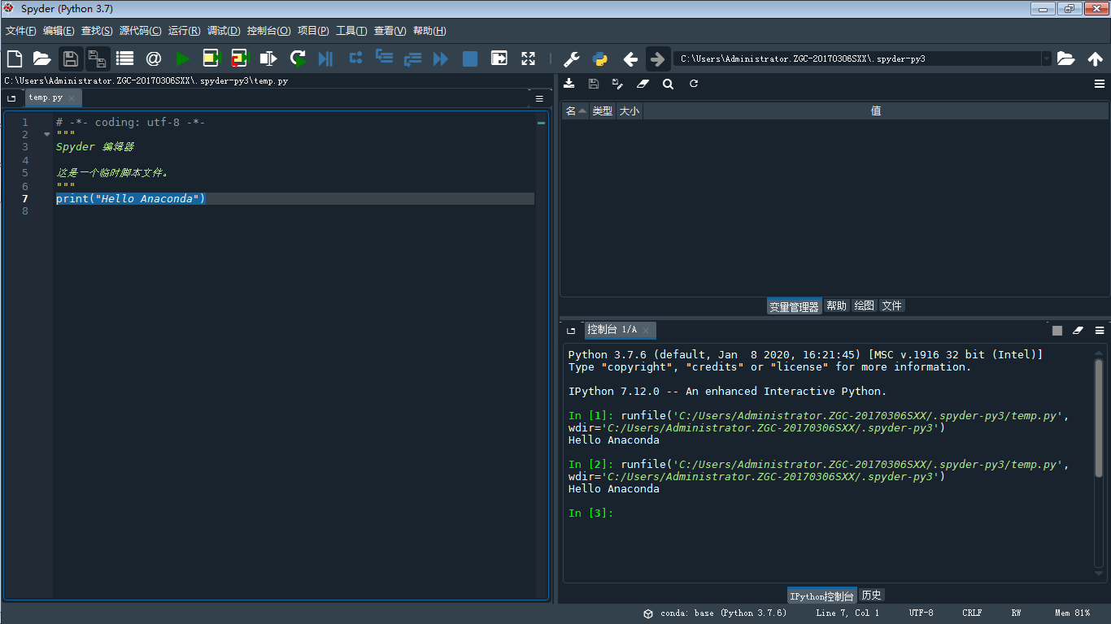Open PYTHONPATH manager Python icon
This screenshot has height=624, width=1111.
[x=600, y=58]
